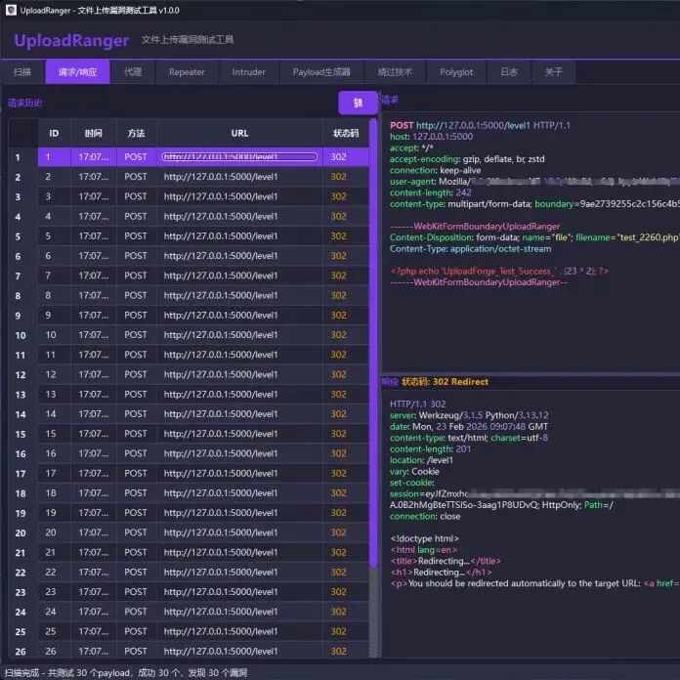Go to the Repeater tab

pyautogui.click(x=187, y=72)
